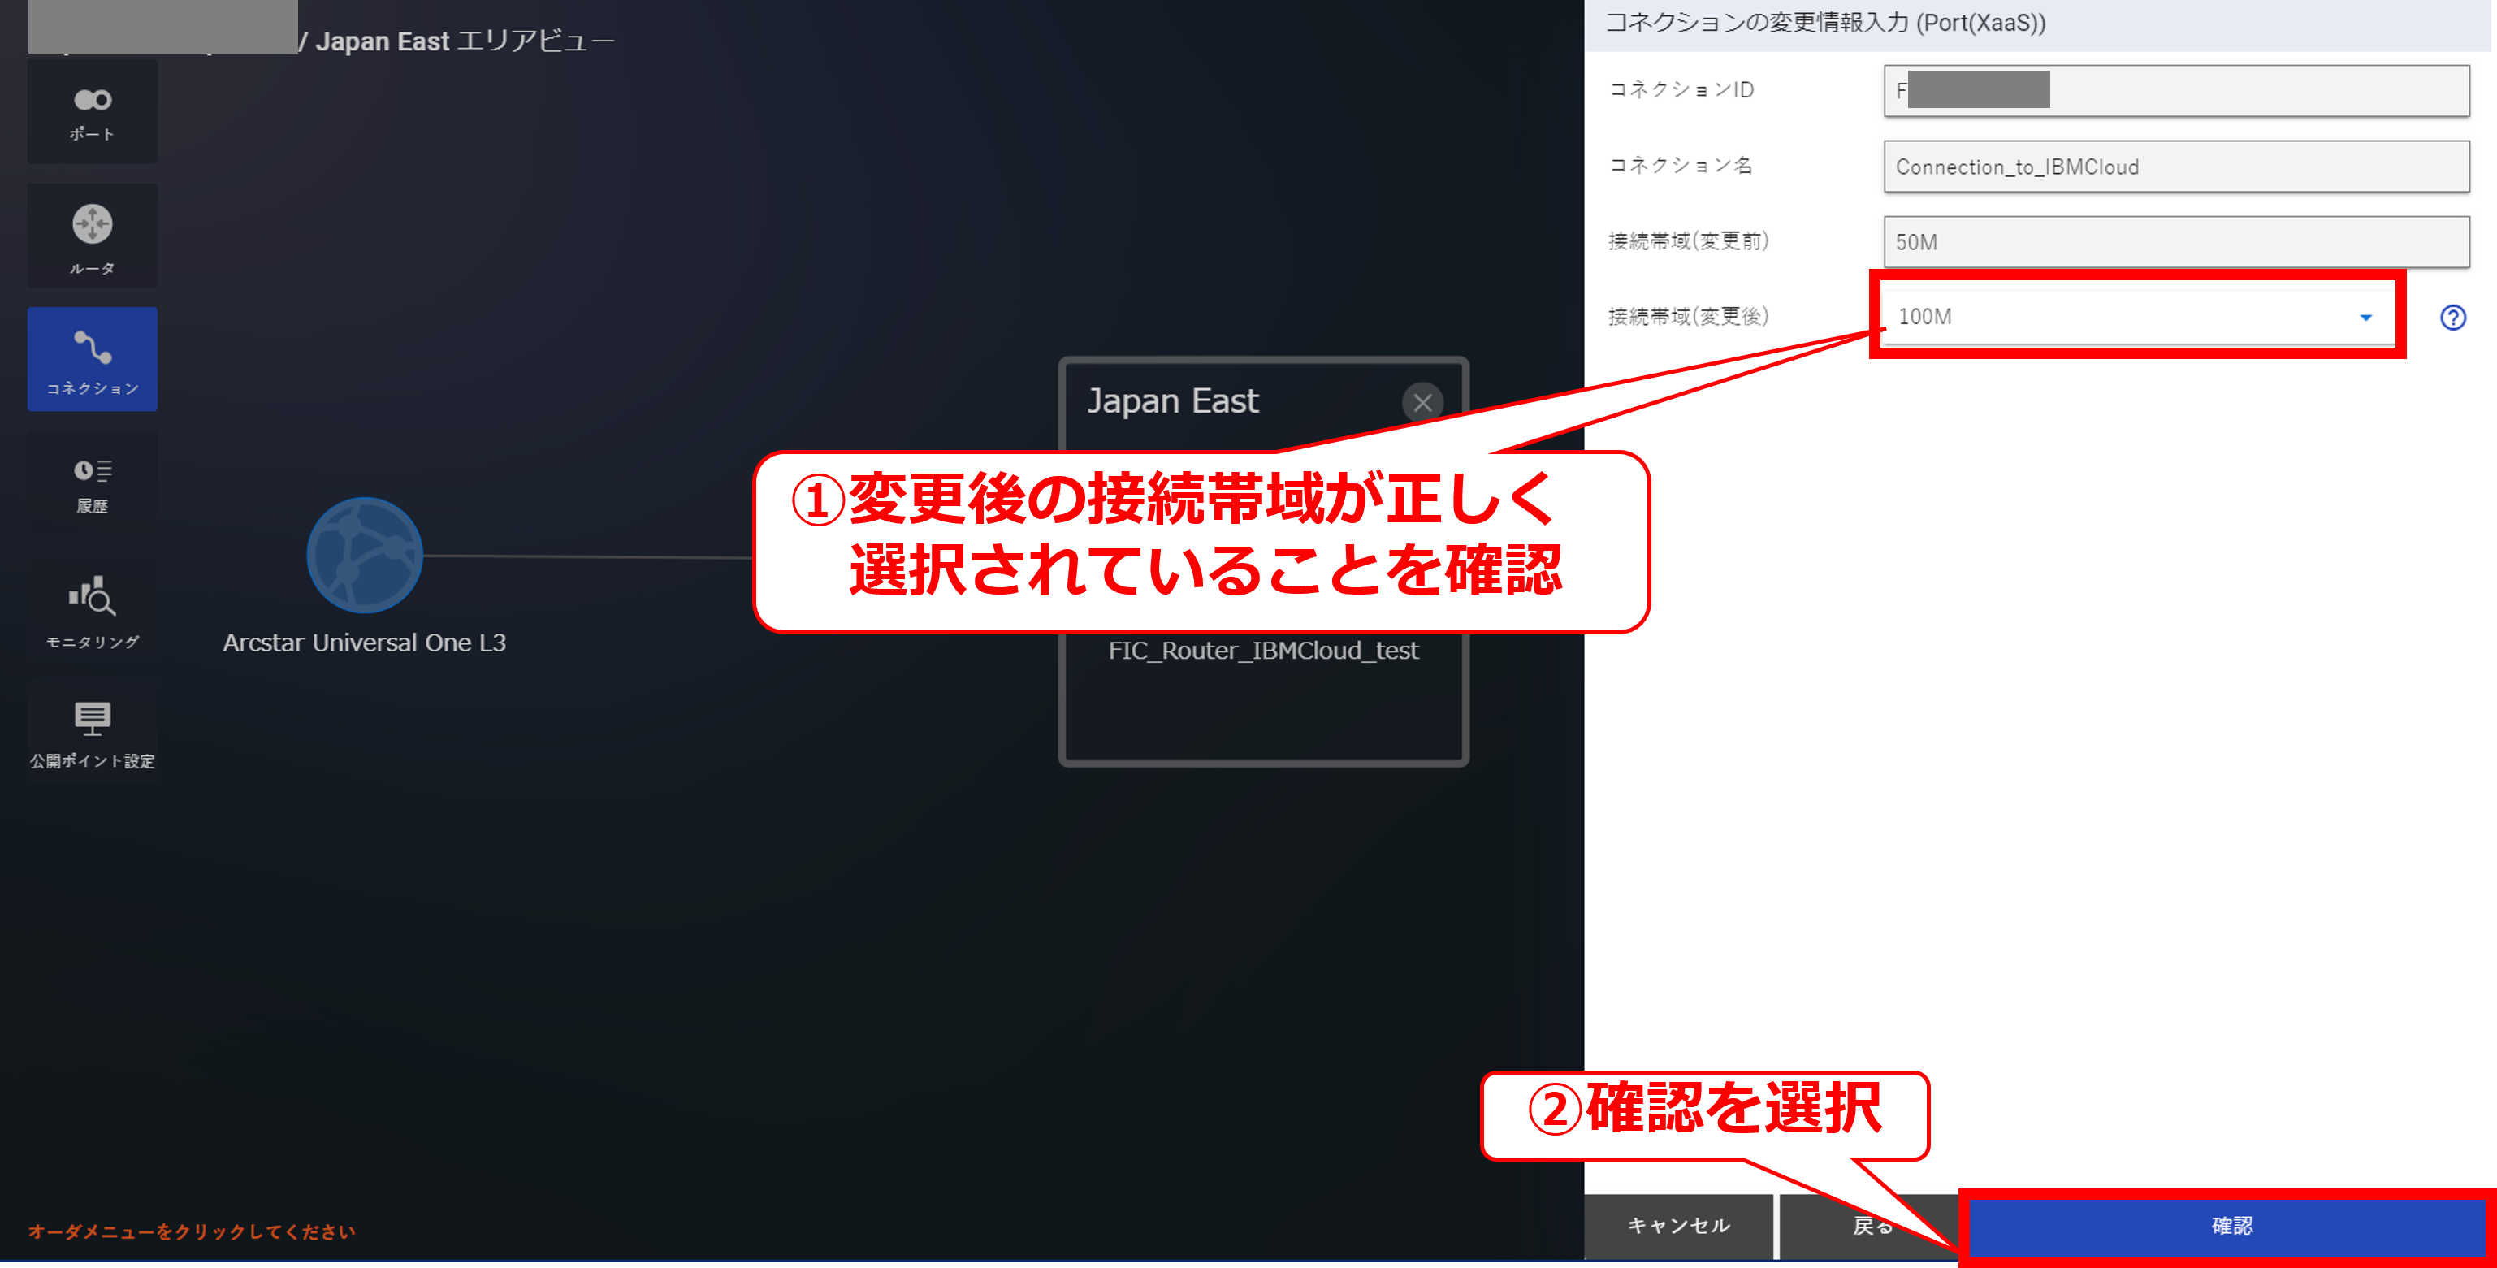
Task: Click the Arcstar Universal One L3 label
Action: pyautogui.click(x=365, y=643)
